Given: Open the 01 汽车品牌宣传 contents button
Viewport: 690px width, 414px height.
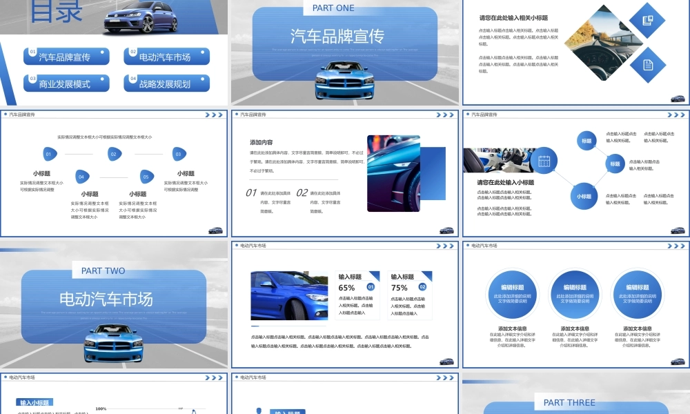Looking at the screenshot, I should coord(66,57).
